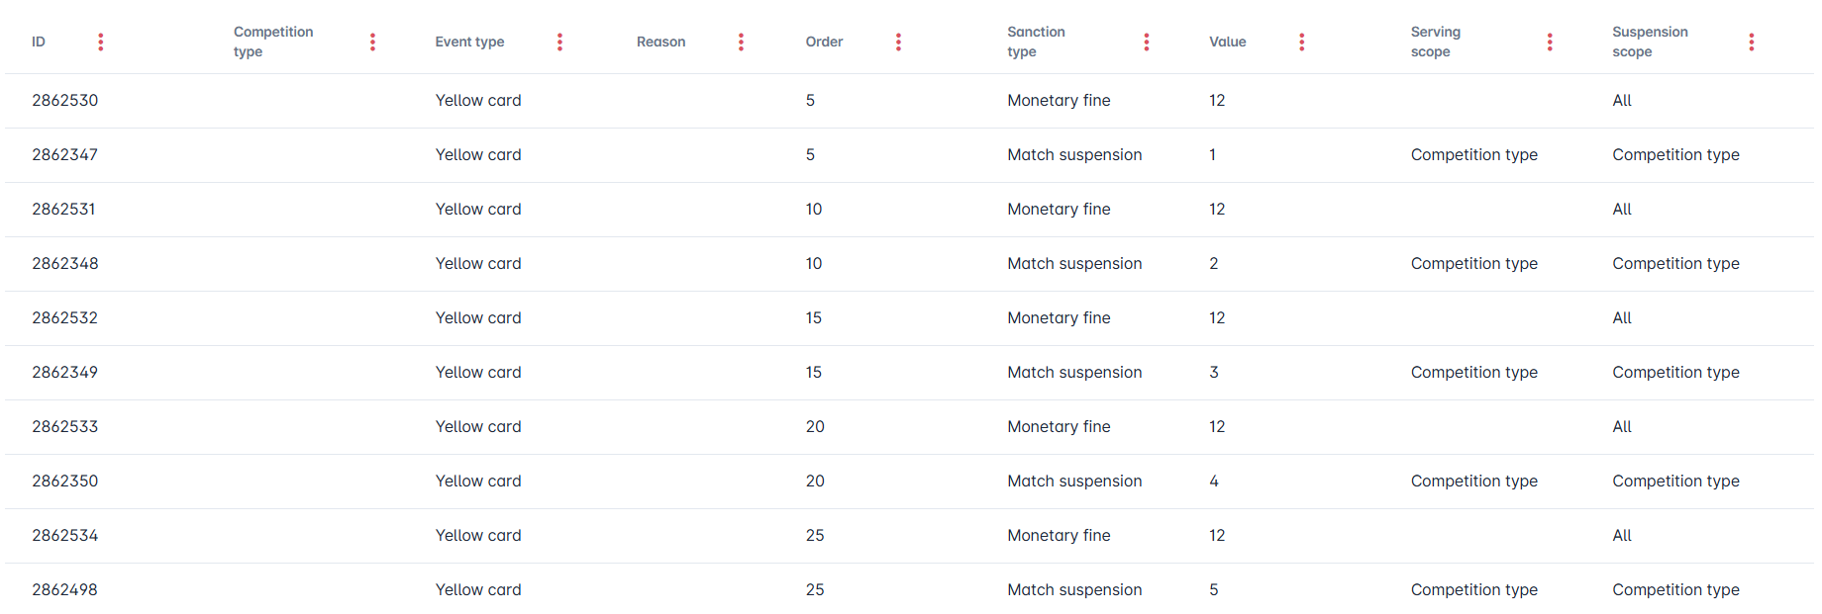Open the Sanction type column menu
Image resolution: width=1822 pixels, height=614 pixels.
(x=1147, y=42)
